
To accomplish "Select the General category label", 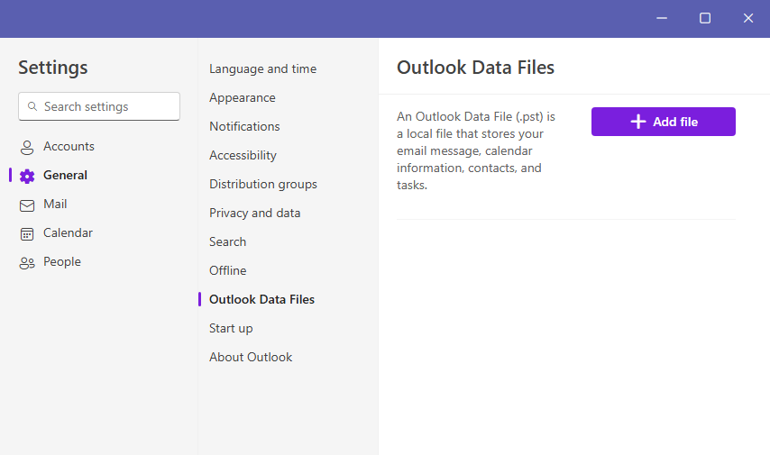I will [65, 175].
